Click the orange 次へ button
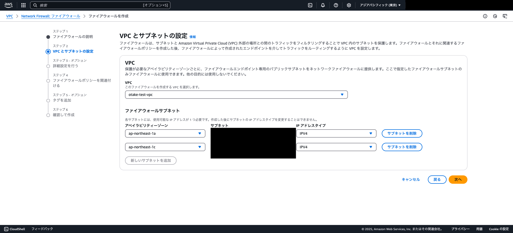The width and height of the screenshot is (513, 233). [458, 180]
